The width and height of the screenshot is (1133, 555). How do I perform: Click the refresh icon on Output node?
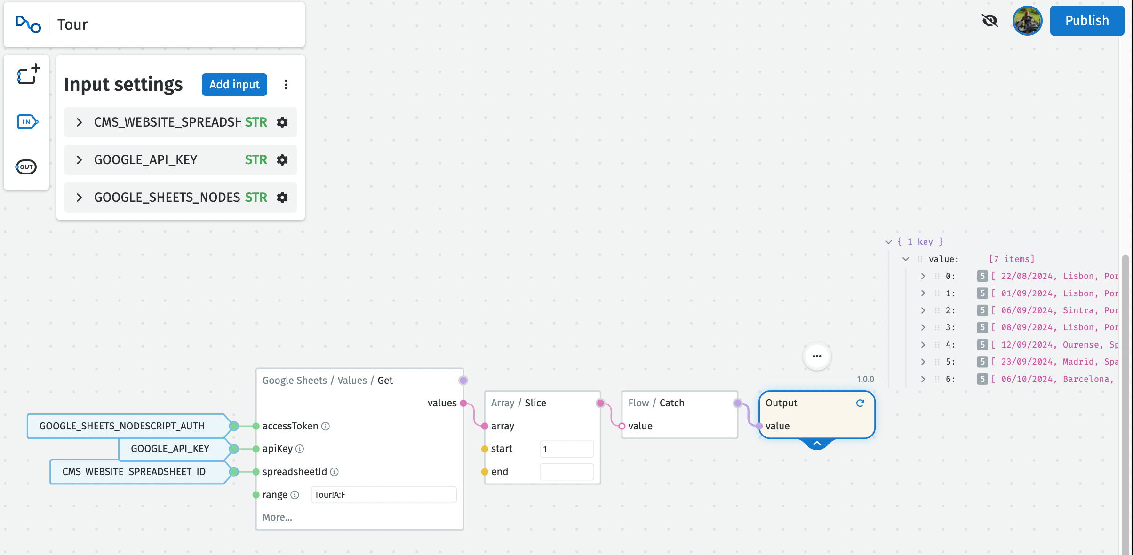click(x=860, y=403)
